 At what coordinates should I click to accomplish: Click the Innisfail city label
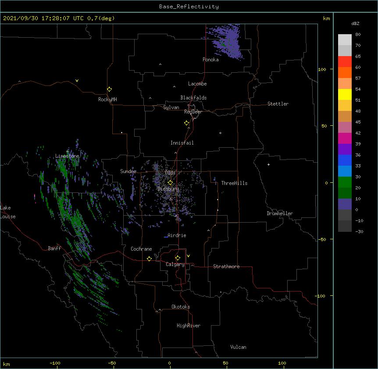click(182, 143)
